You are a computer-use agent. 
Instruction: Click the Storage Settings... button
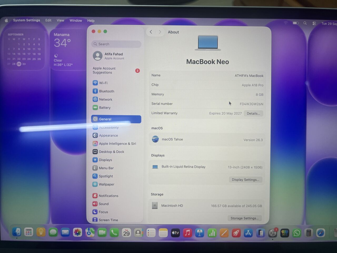(x=244, y=218)
